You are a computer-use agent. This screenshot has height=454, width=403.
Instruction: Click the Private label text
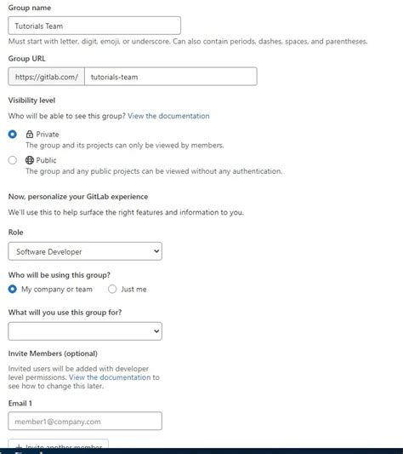tap(48, 135)
